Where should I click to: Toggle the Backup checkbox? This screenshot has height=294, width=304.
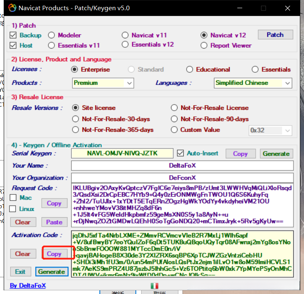pyautogui.click(x=13, y=35)
